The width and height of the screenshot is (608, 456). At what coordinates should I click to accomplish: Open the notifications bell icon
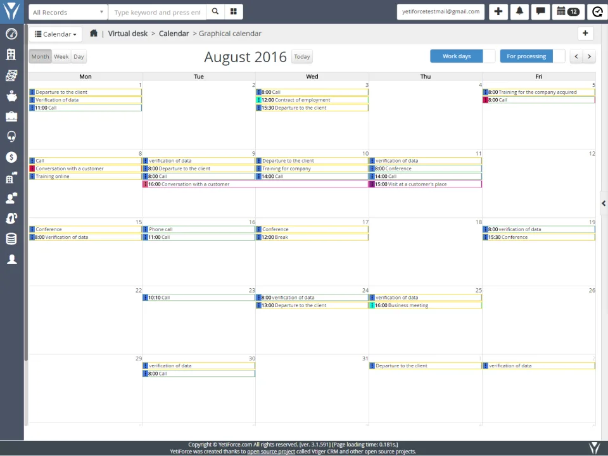tap(519, 11)
